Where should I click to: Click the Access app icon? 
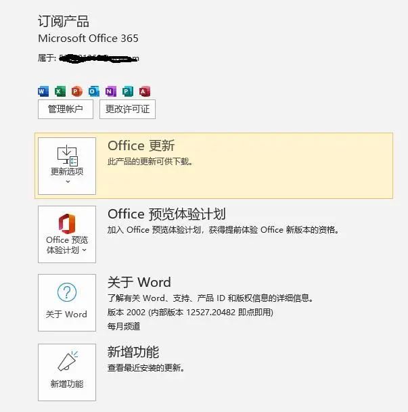pos(145,91)
